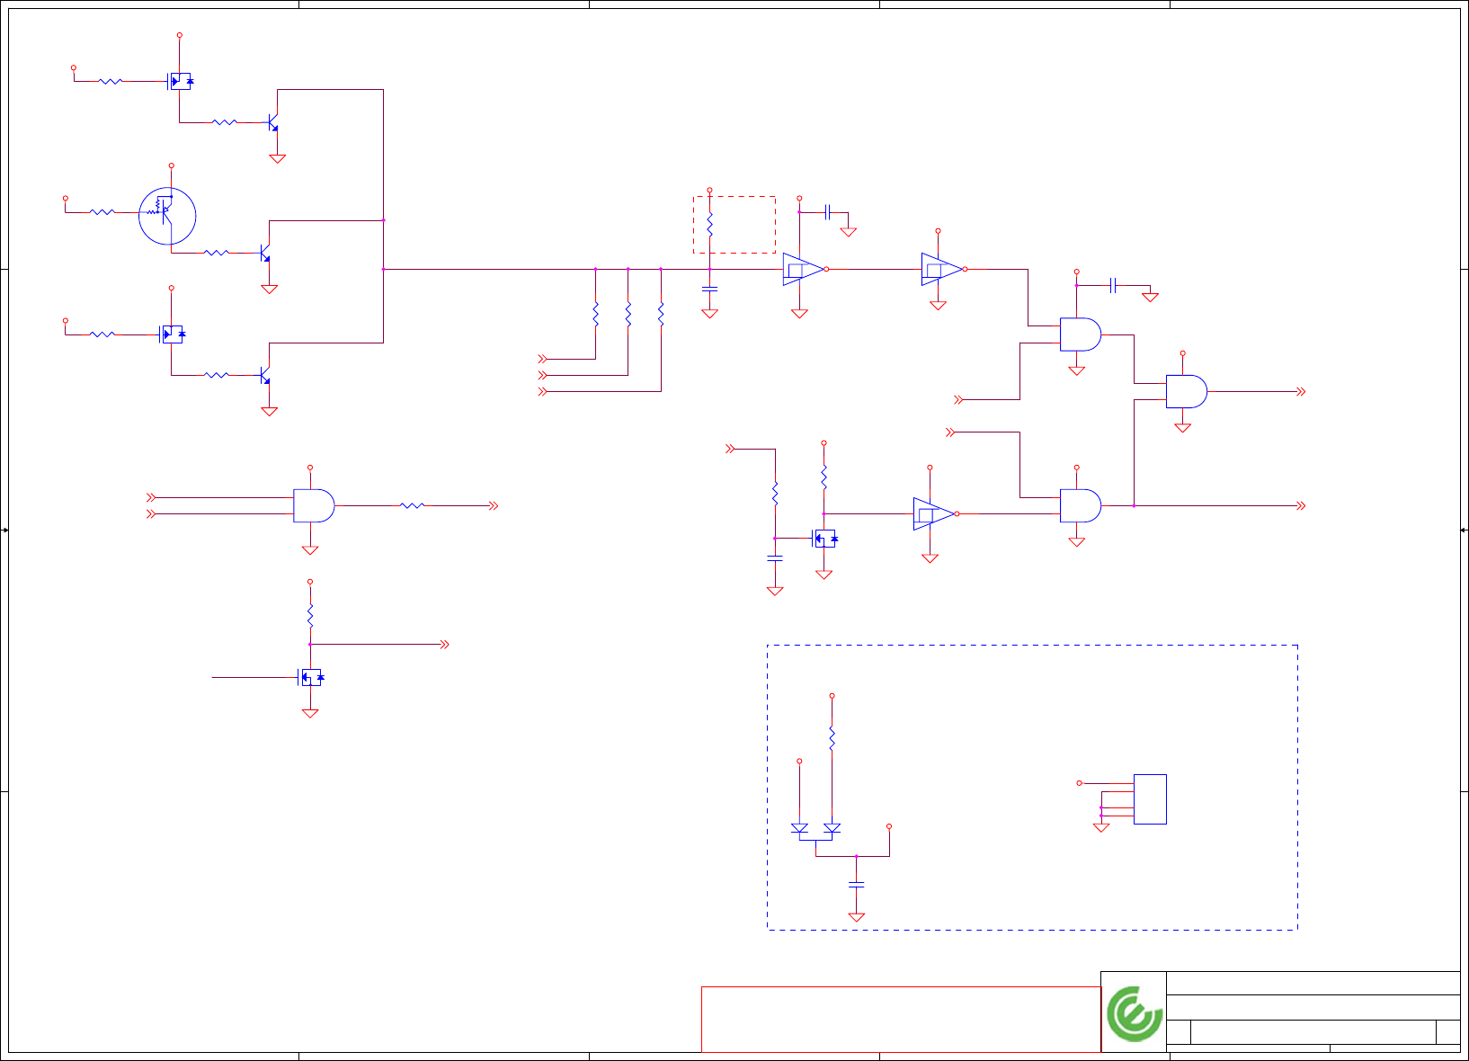Image resolution: width=1469 pixels, height=1061 pixels.
Task: Select the resistor inside the red dashed rectangle
Action: pyautogui.click(x=709, y=225)
